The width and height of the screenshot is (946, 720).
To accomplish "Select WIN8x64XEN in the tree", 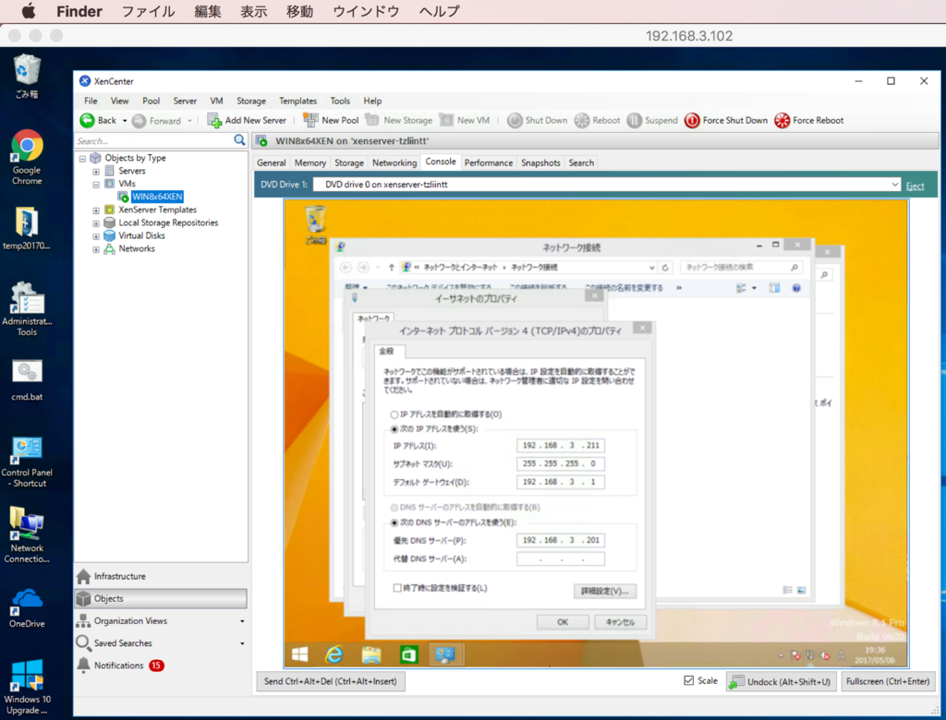I will 157,197.
